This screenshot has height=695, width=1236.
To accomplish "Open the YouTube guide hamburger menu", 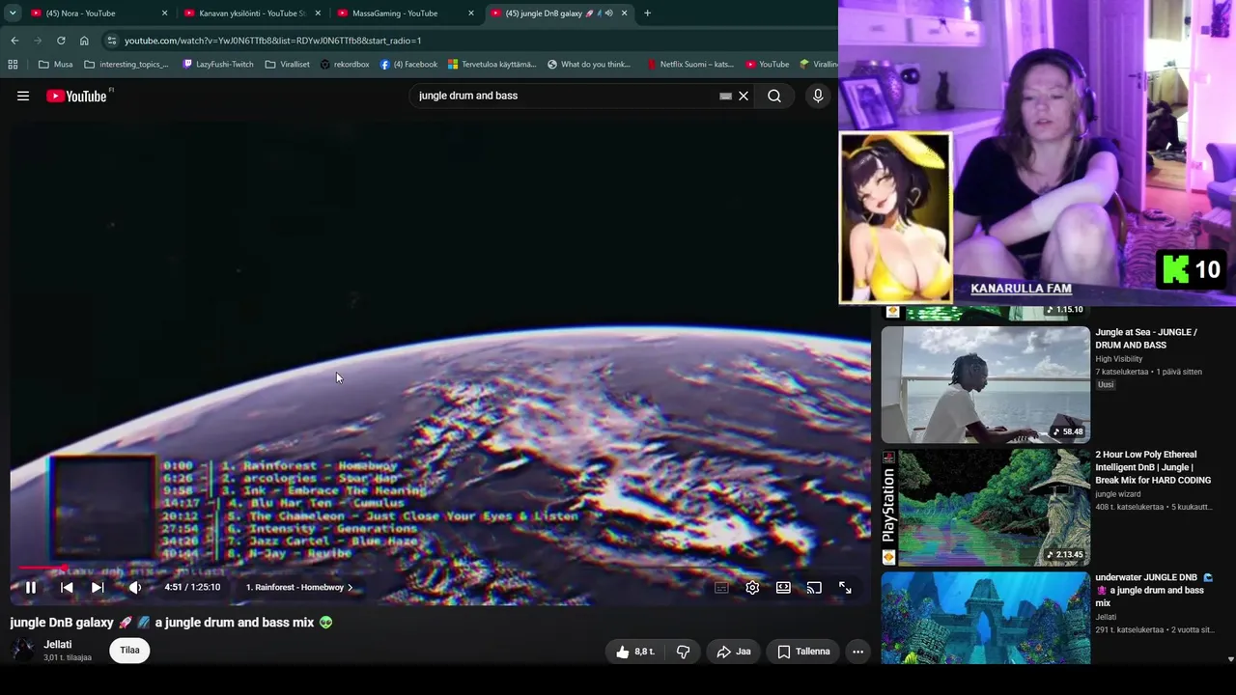I will (23, 96).
